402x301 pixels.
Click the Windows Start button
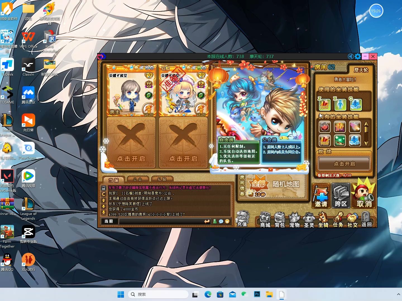tap(121, 294)
